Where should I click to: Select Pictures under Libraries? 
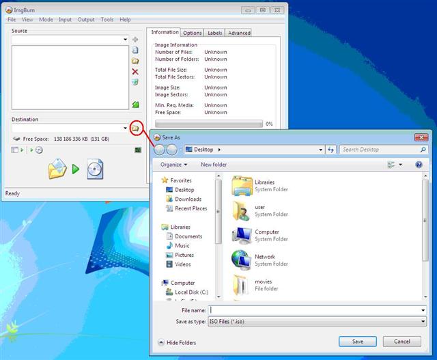(180, 255)
